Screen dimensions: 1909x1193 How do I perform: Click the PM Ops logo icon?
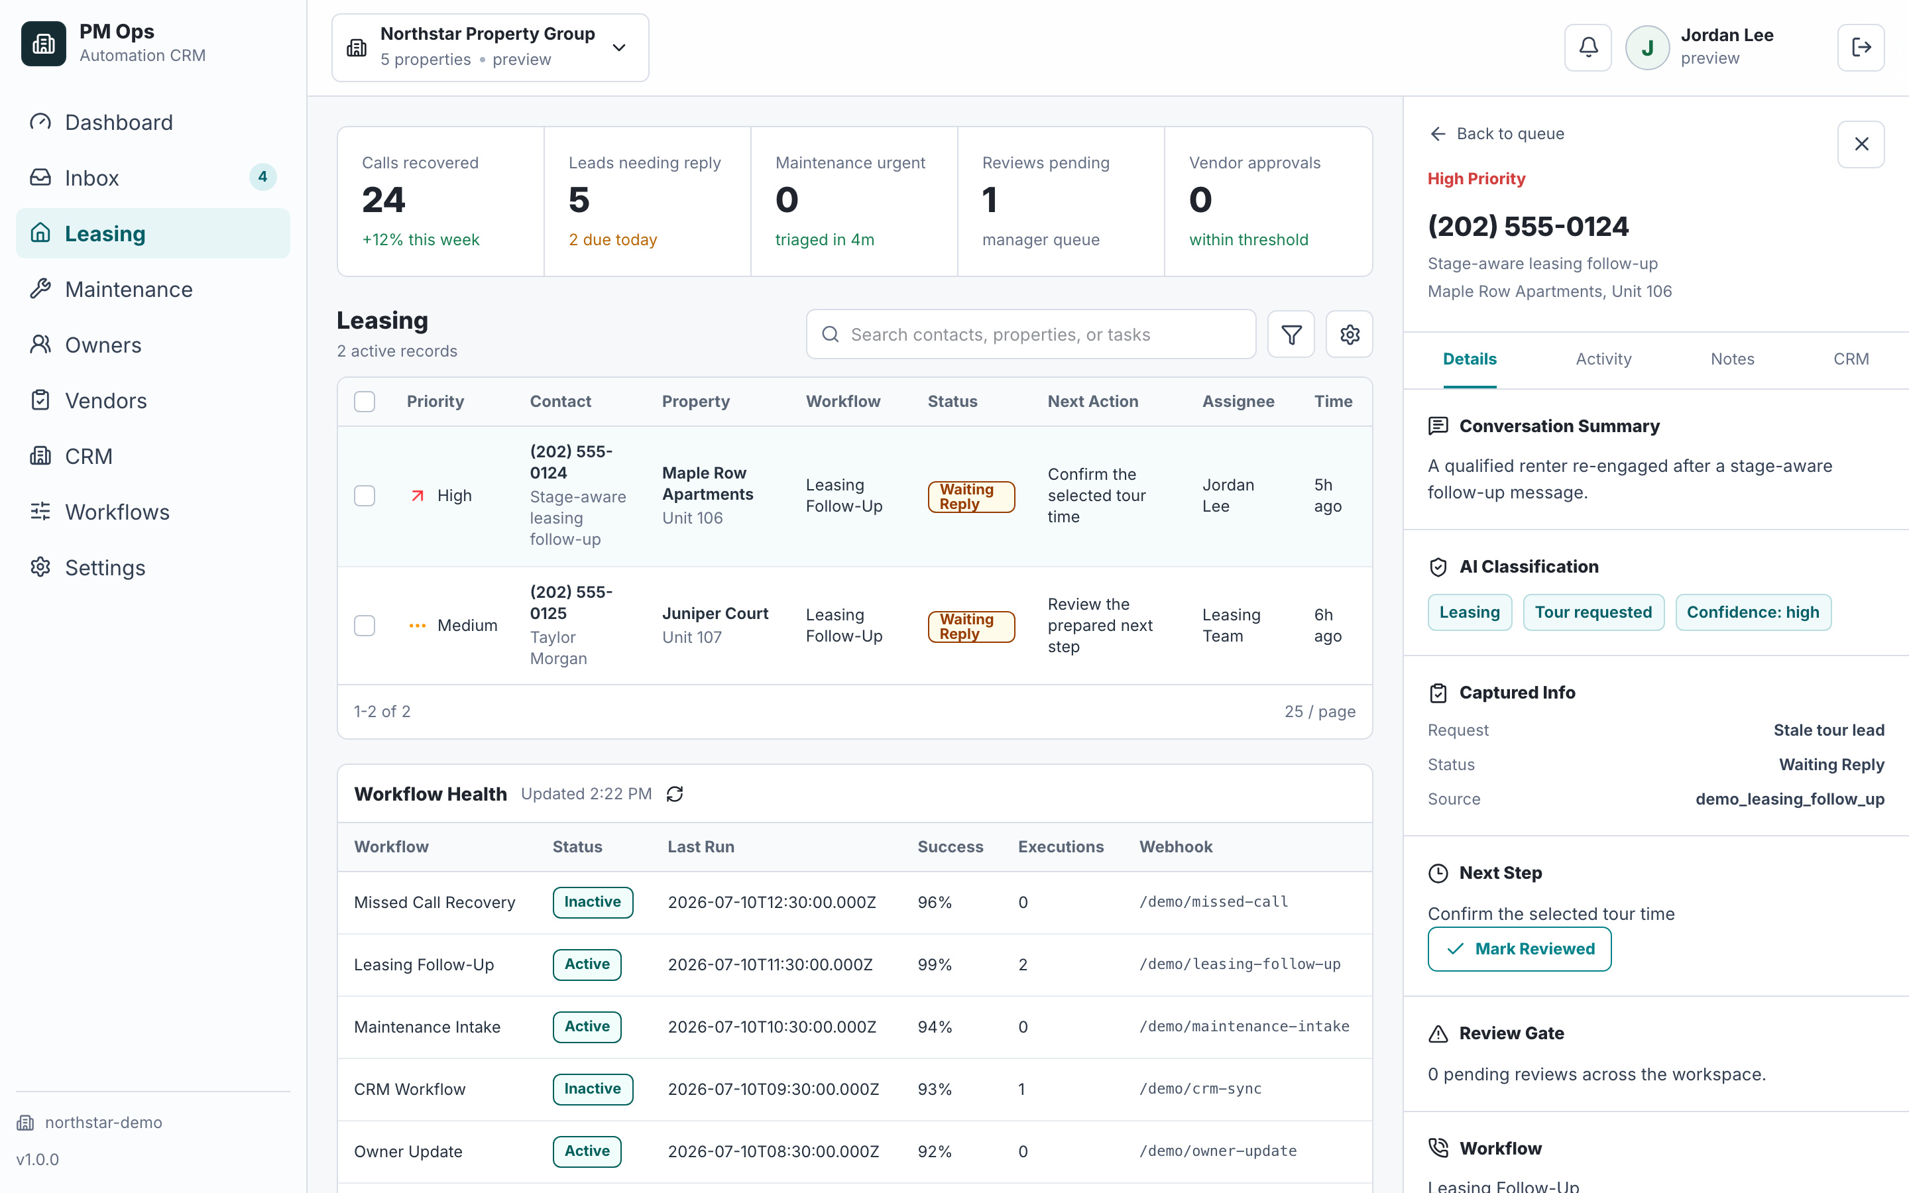click(43, 43)
